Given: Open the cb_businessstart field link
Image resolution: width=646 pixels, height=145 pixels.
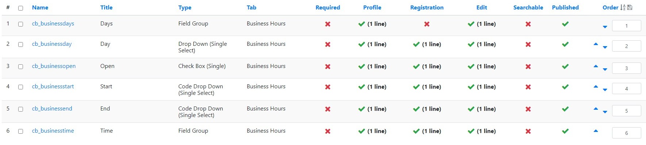Looking at the screenshot, I should point(53,86).
